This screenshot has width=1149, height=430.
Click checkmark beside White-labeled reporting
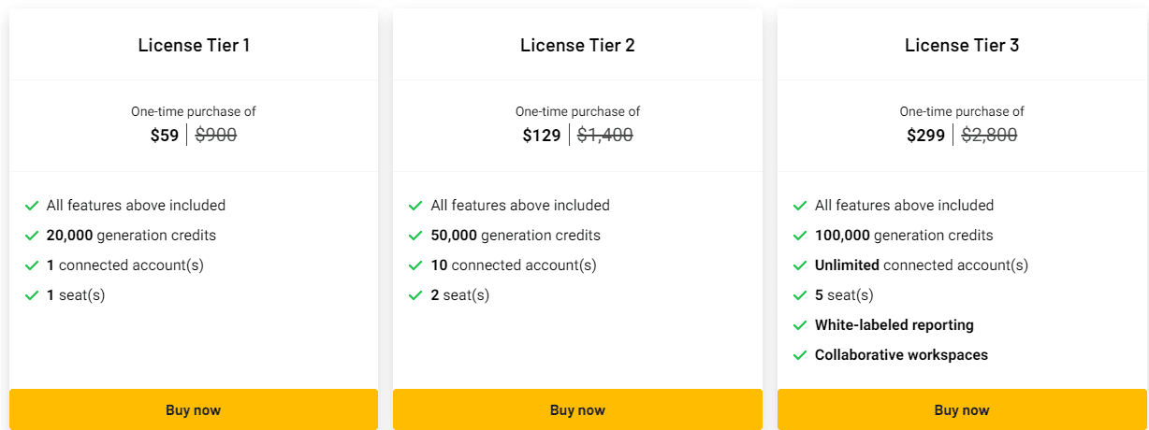pos(800,325)
